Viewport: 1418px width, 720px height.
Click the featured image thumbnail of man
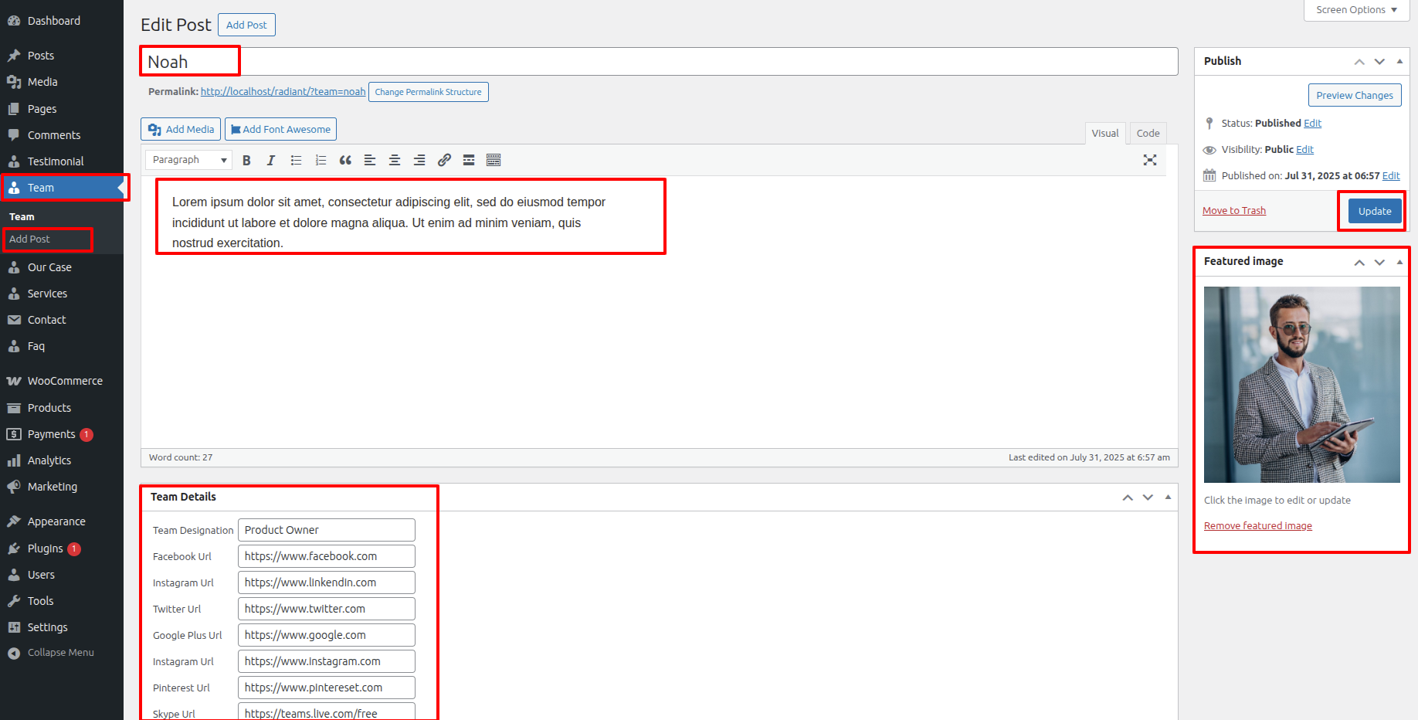(x=1301, y=385)
